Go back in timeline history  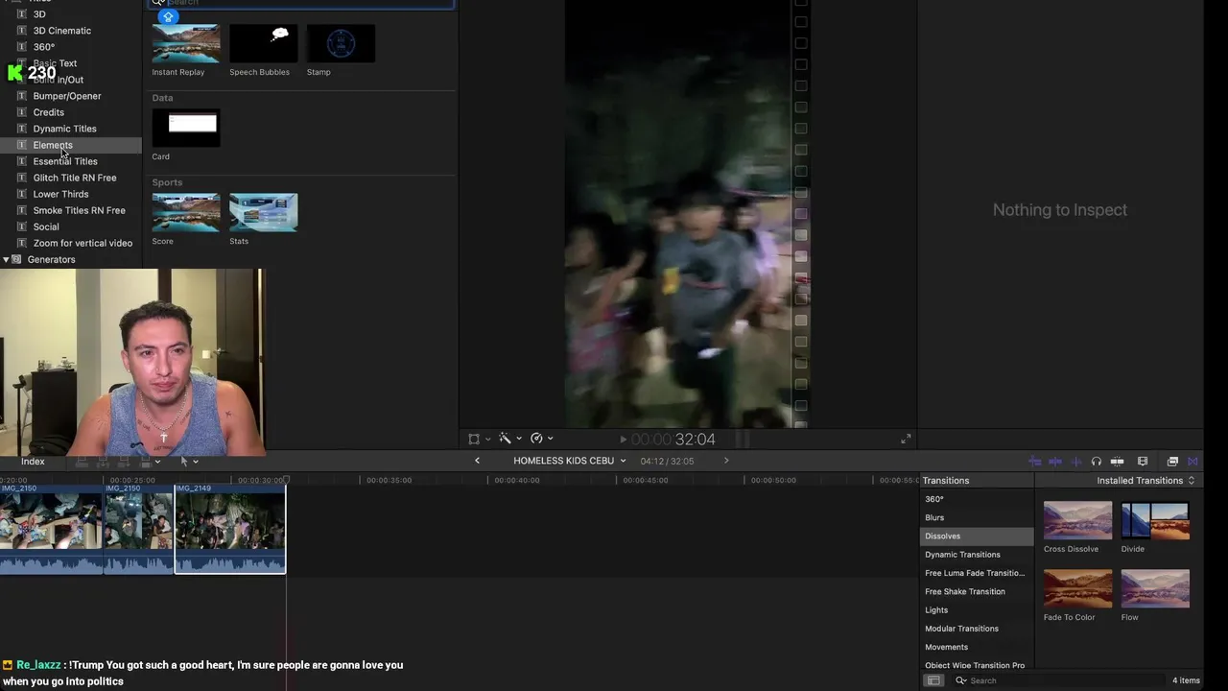(477, 461)
